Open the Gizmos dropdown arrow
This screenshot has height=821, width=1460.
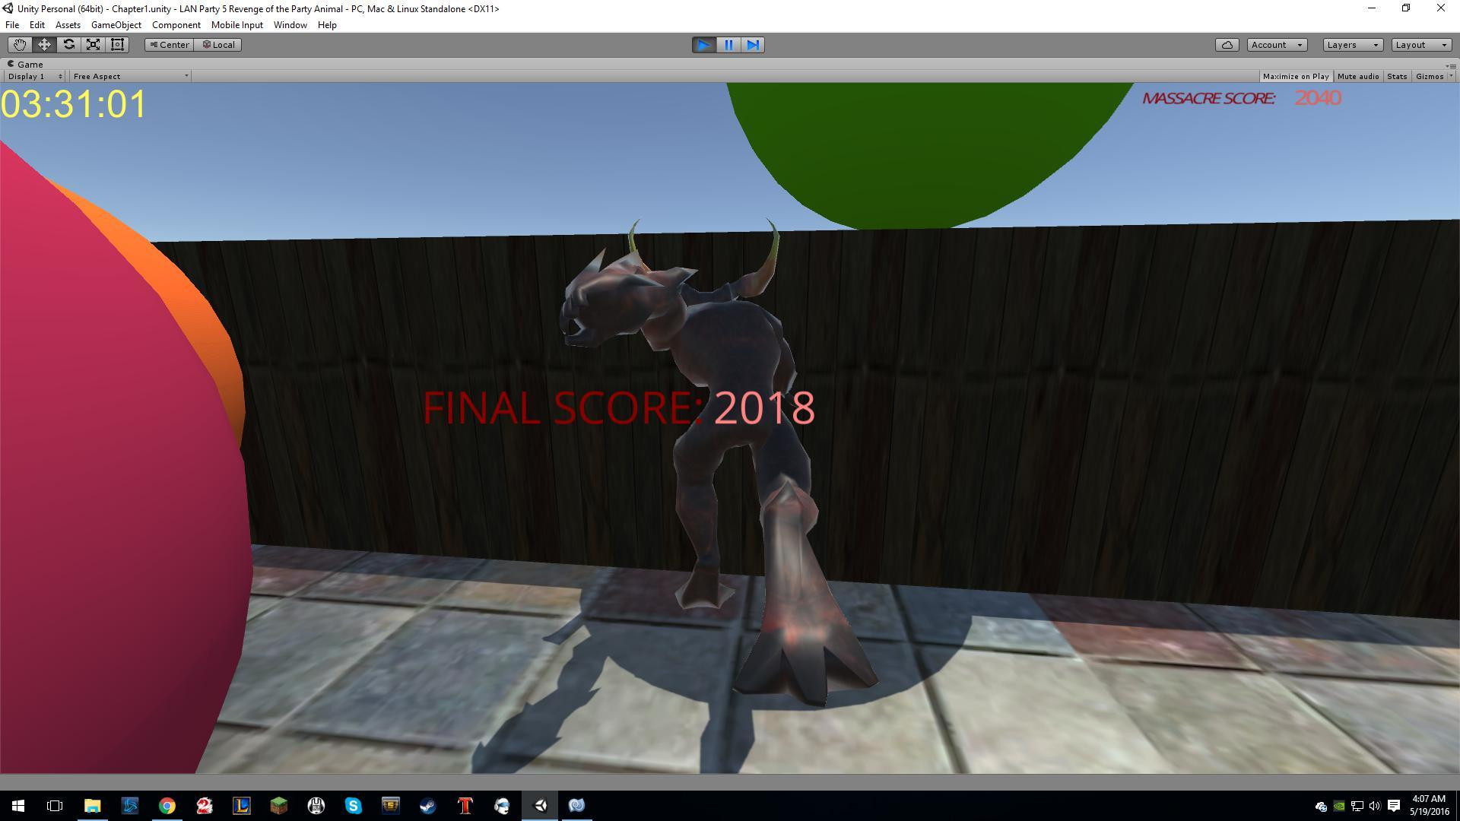click(x=1451, y=76)
